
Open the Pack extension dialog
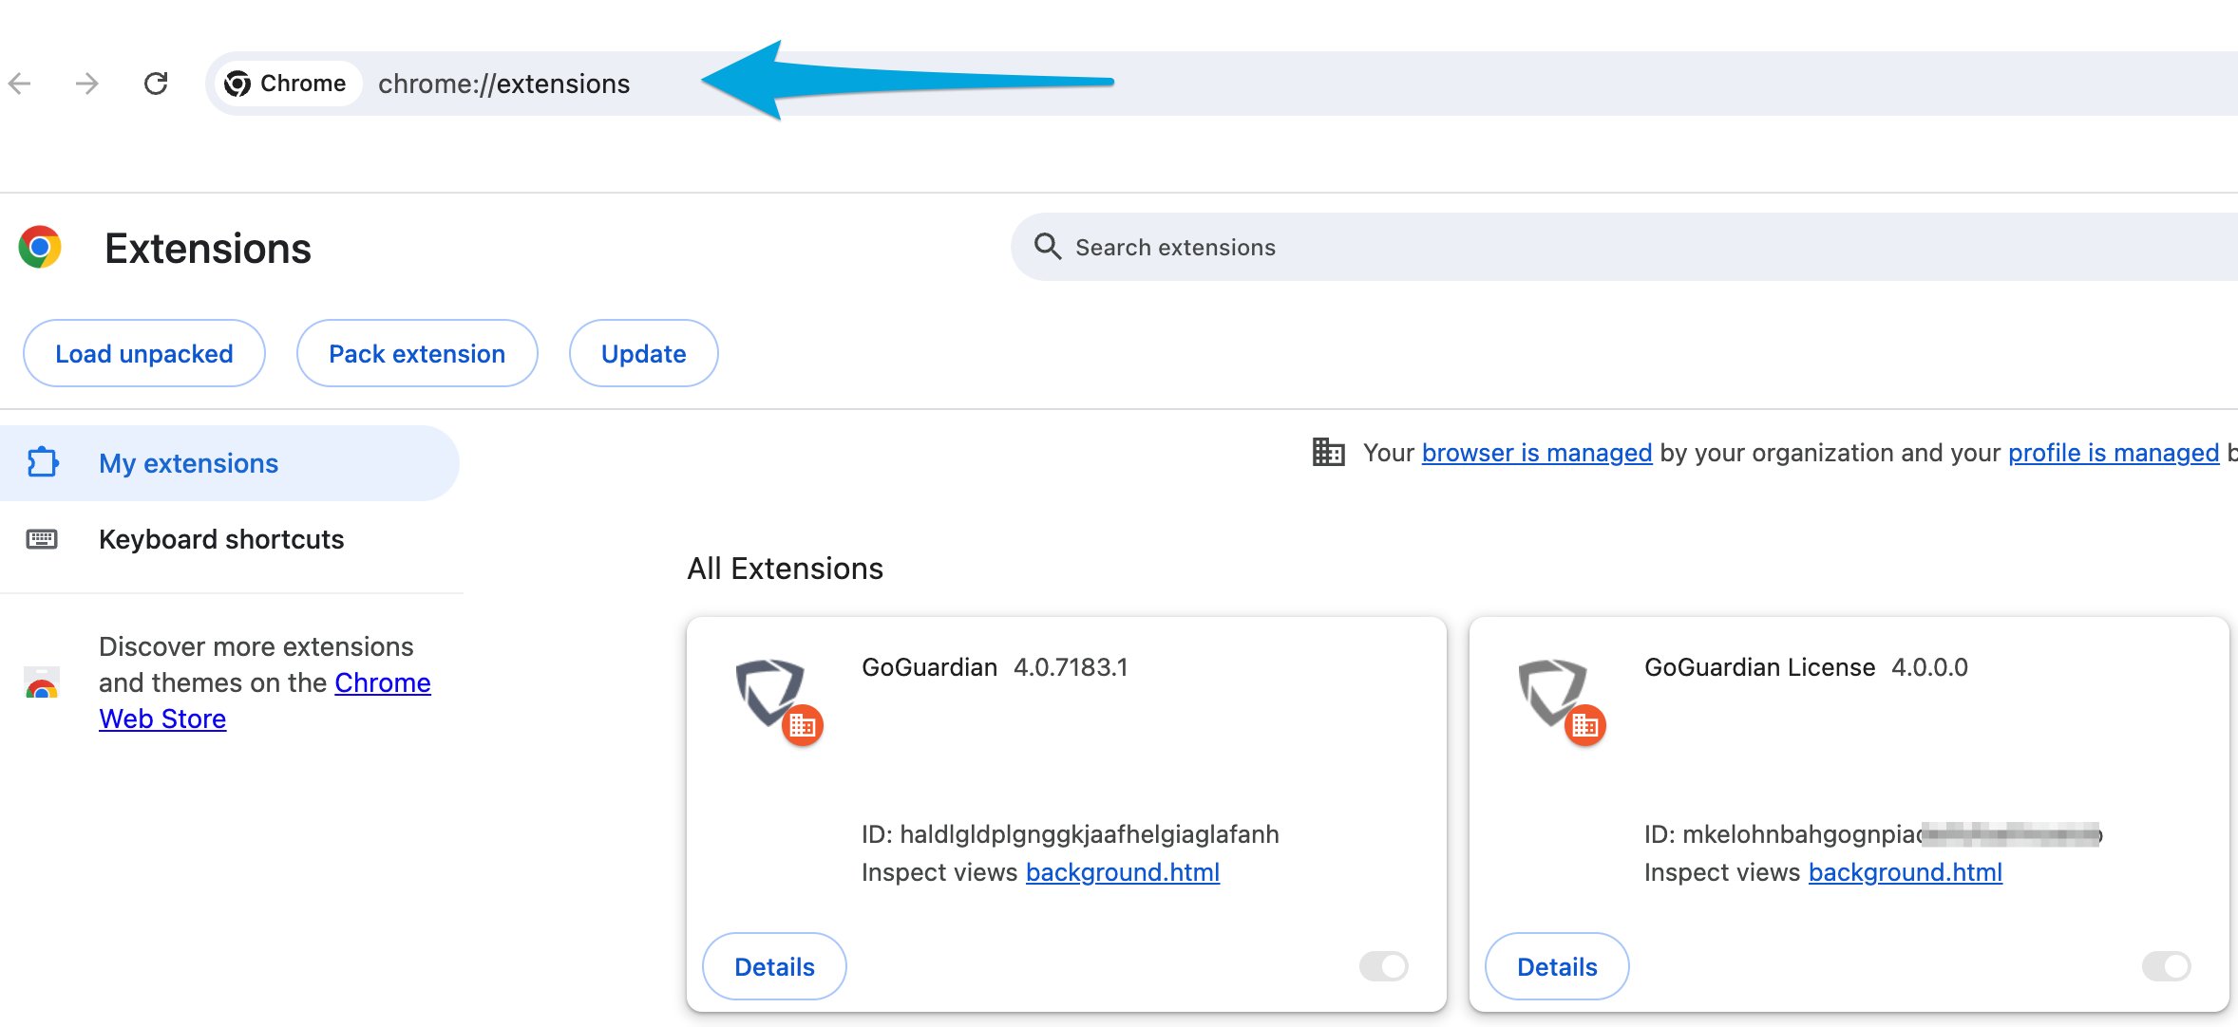pos(417,353)
